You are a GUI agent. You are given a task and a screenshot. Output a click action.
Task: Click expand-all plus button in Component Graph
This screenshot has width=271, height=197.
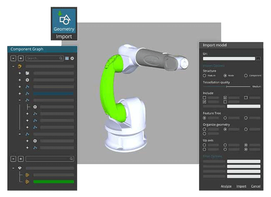tap(20, 58)
